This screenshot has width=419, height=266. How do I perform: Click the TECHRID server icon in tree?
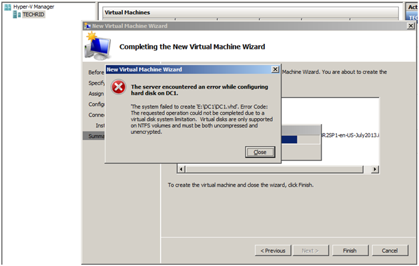[17, 15]
